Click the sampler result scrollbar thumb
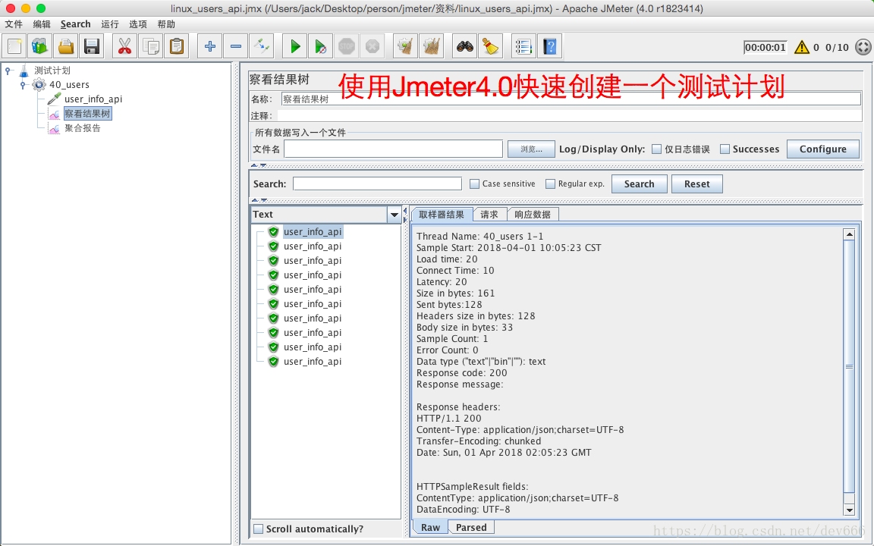The width and height of the screenshot is (874, 546). 850,366
